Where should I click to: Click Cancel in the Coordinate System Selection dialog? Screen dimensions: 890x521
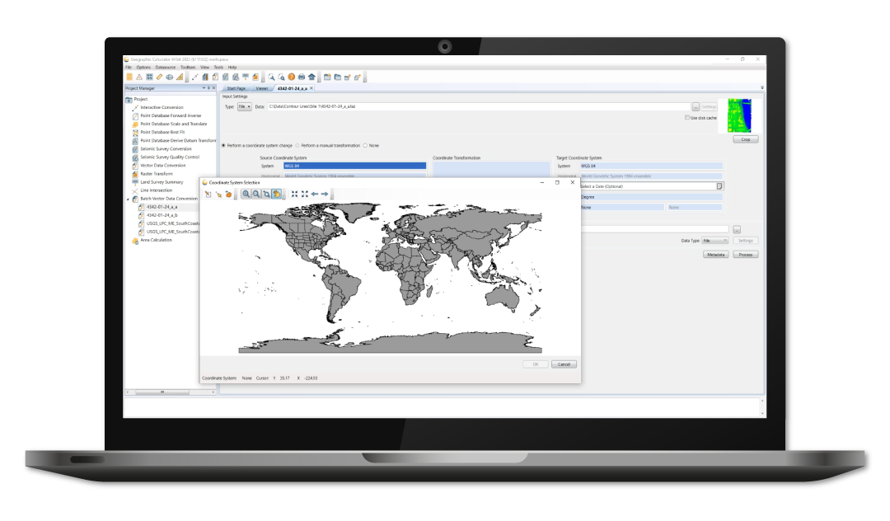tap(564, 364)
